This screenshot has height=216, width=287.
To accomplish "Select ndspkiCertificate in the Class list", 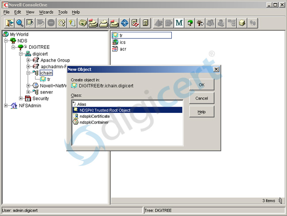I will [x=94, y=116].
